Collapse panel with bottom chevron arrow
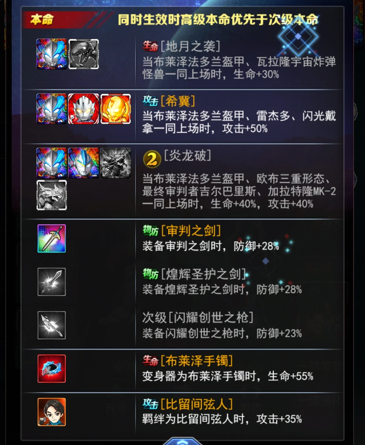 [182, 442]
